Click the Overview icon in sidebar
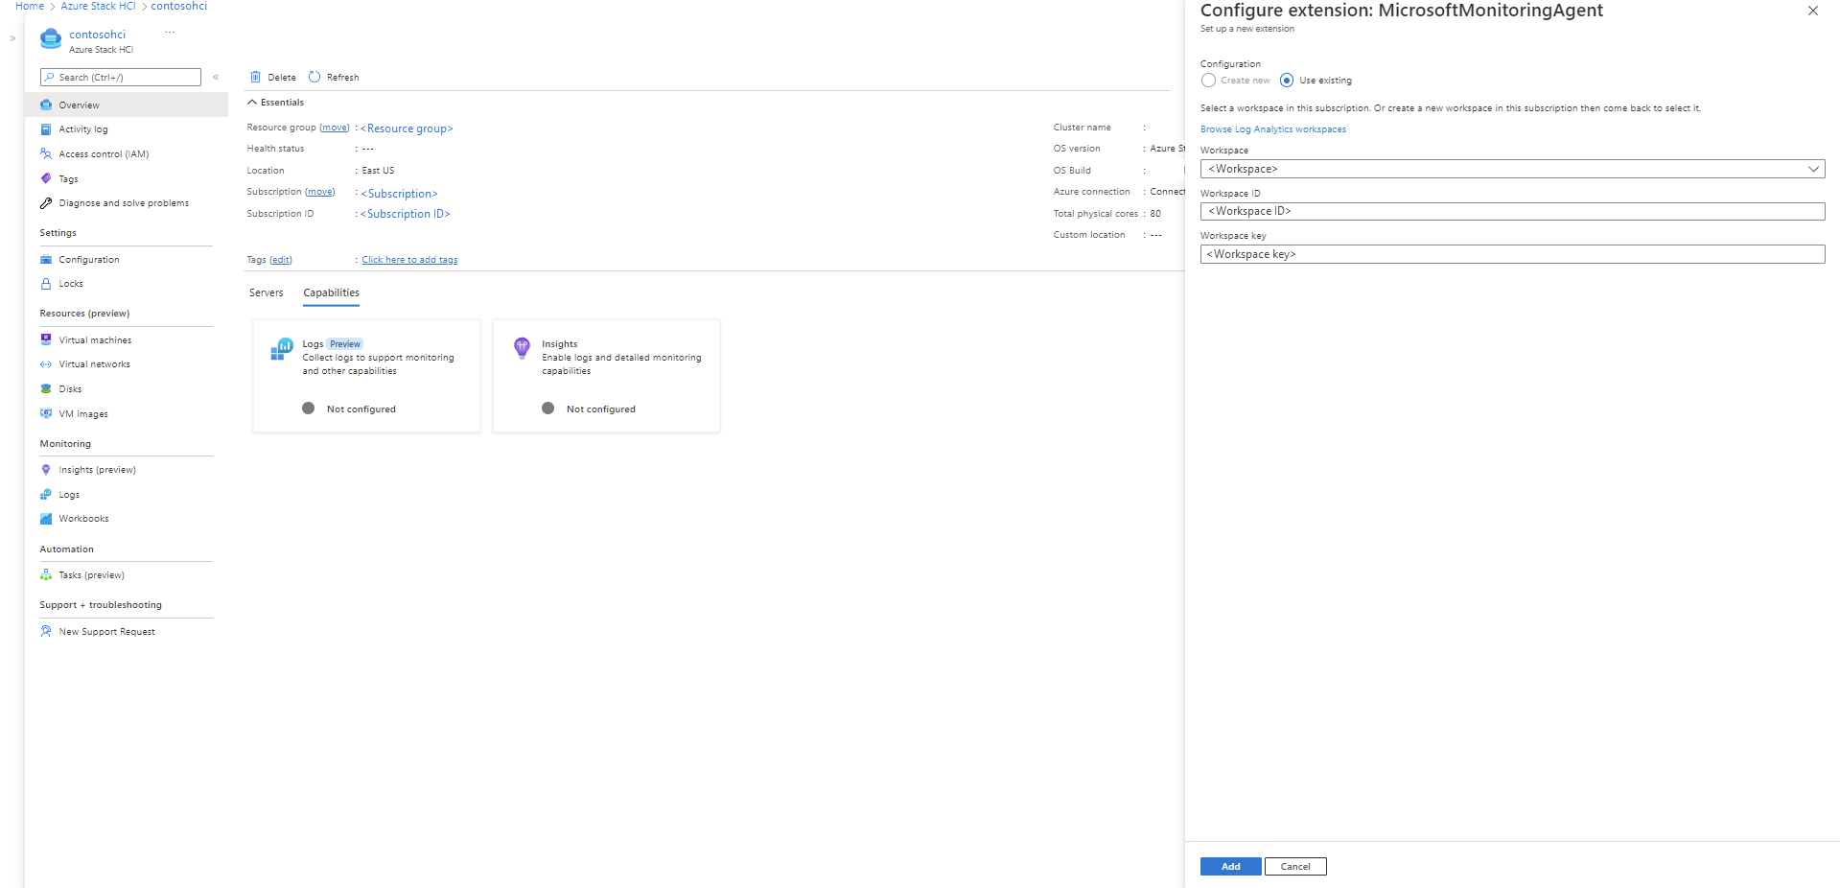The height and width of the screenshot is (888, 1840). click(46, 105)
